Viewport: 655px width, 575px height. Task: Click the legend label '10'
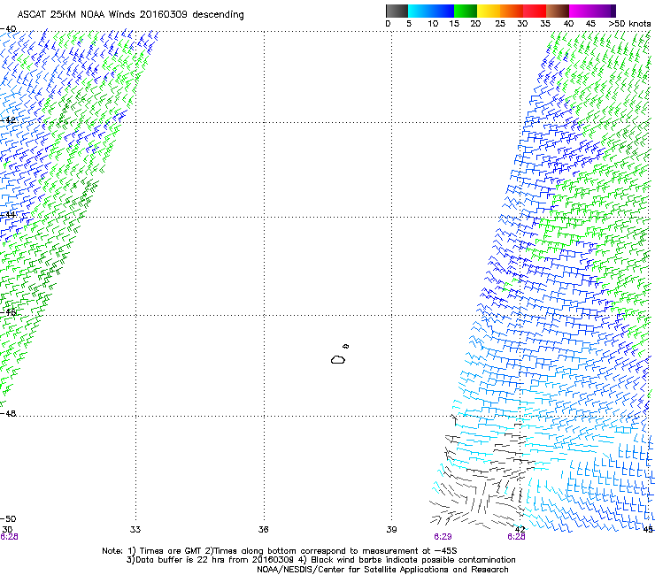click(433, 24)
